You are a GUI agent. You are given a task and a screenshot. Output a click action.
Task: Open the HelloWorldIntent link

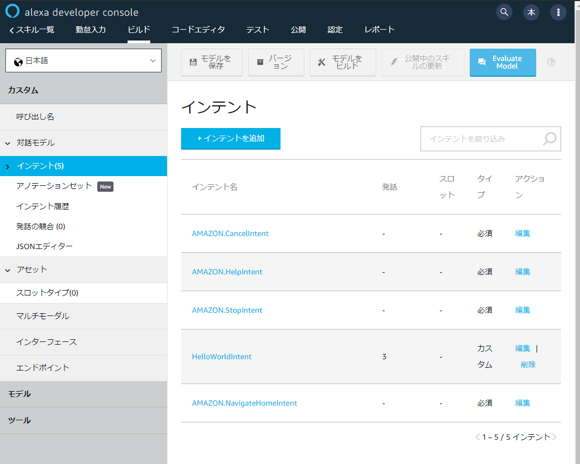[222, 357]
